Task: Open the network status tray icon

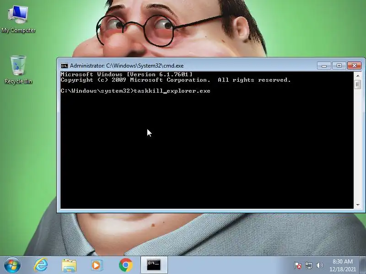Action: [x=308, y=265]
